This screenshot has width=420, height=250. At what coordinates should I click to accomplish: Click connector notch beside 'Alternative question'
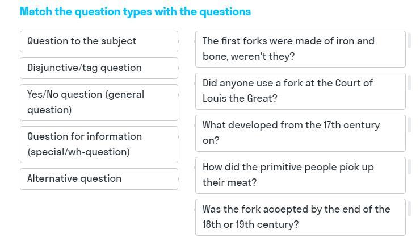tap(179, 179)
